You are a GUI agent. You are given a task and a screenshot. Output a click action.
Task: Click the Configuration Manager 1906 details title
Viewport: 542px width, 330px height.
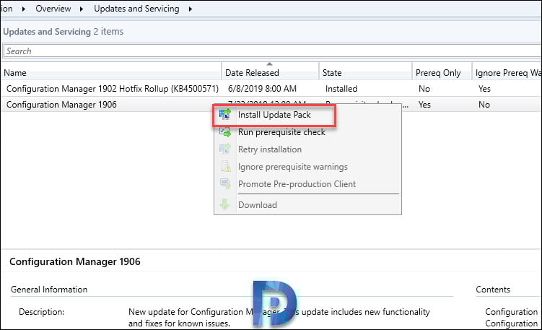click(75, 261)
